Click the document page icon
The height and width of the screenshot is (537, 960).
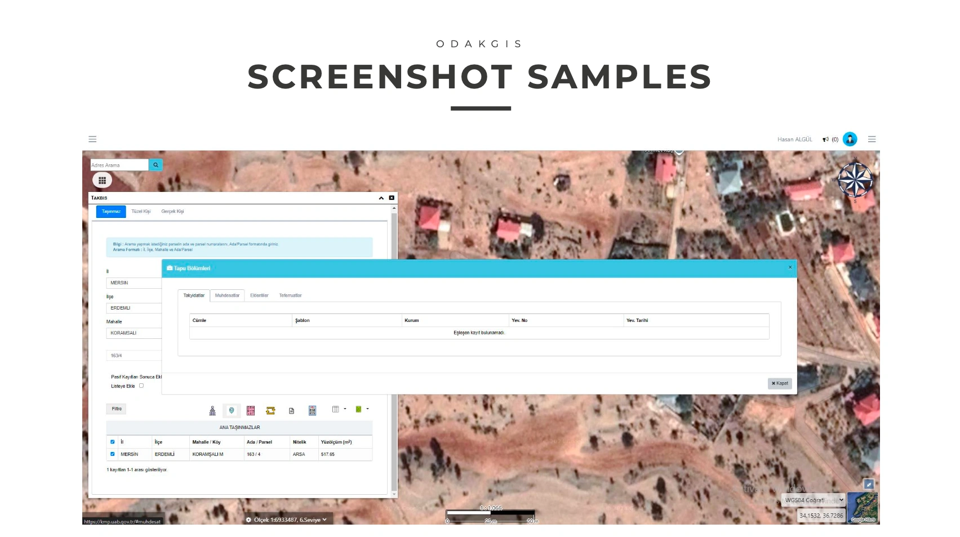coord(291,411)
